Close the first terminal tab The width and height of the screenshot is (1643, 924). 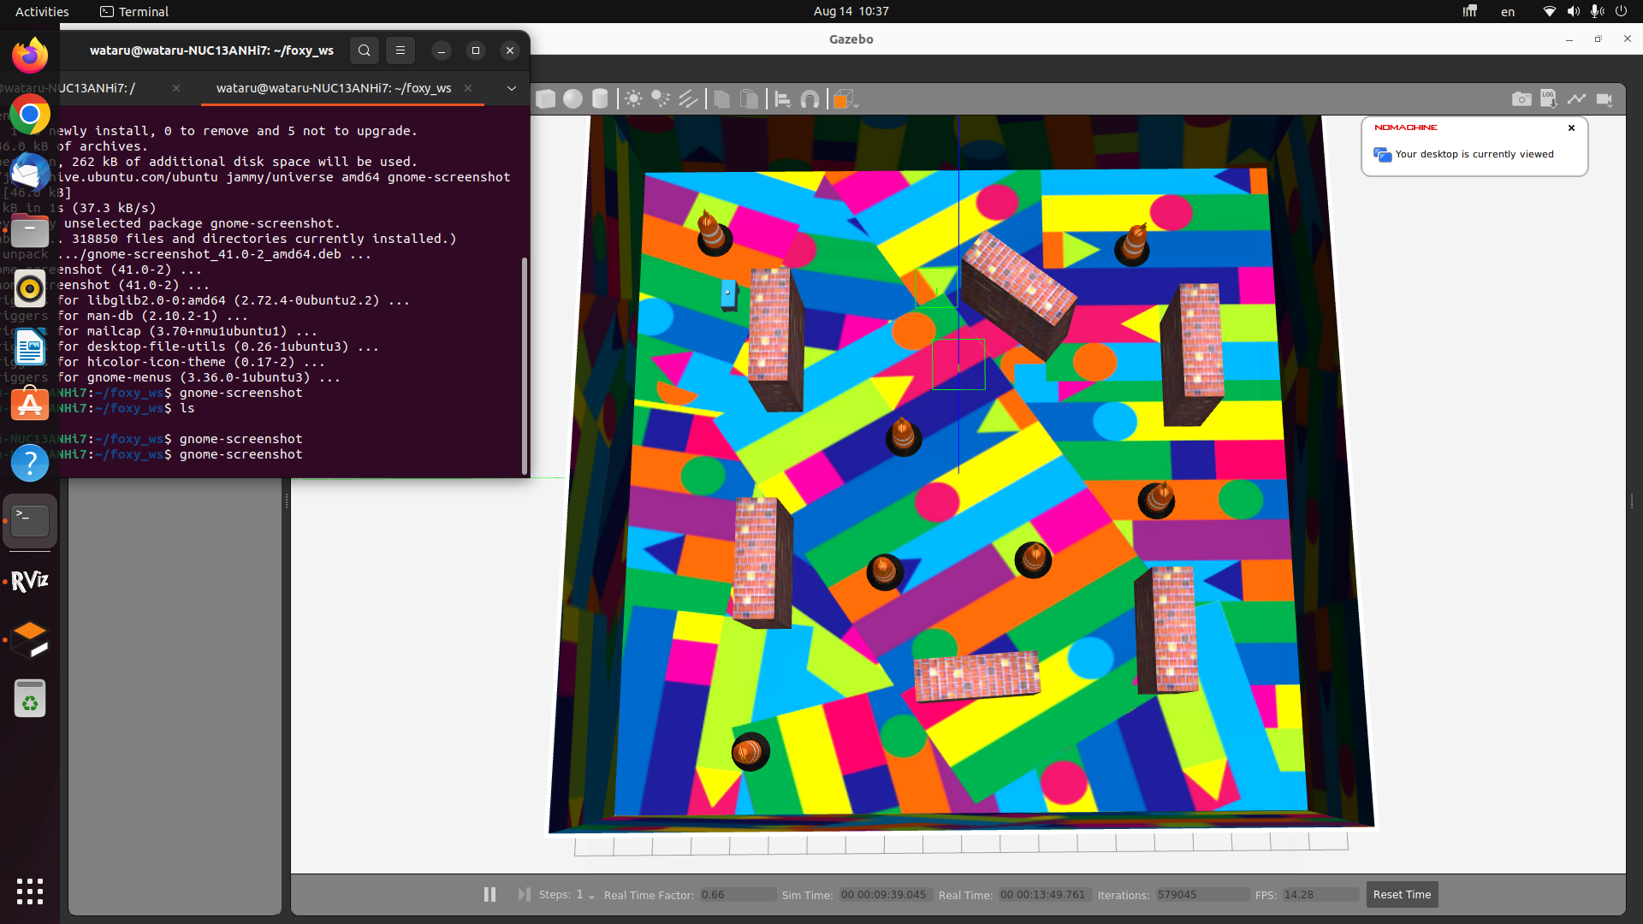click(176, 88)
